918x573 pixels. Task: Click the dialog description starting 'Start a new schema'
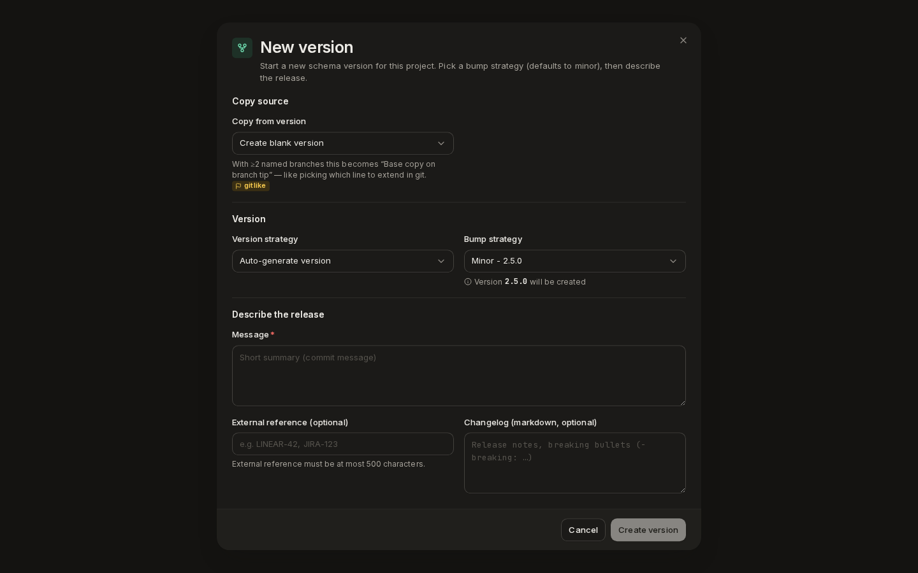click(x=460, y=72)
